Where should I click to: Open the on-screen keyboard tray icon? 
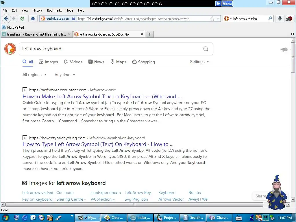point(239,218)
